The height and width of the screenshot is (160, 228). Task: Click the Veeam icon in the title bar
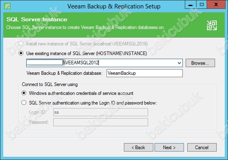tap(7, 6)
